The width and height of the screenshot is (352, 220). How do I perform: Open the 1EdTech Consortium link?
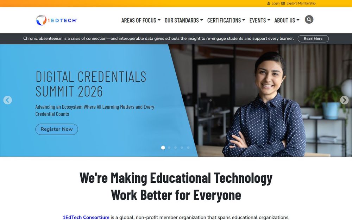pyautogui.click(x=86, y=217)
